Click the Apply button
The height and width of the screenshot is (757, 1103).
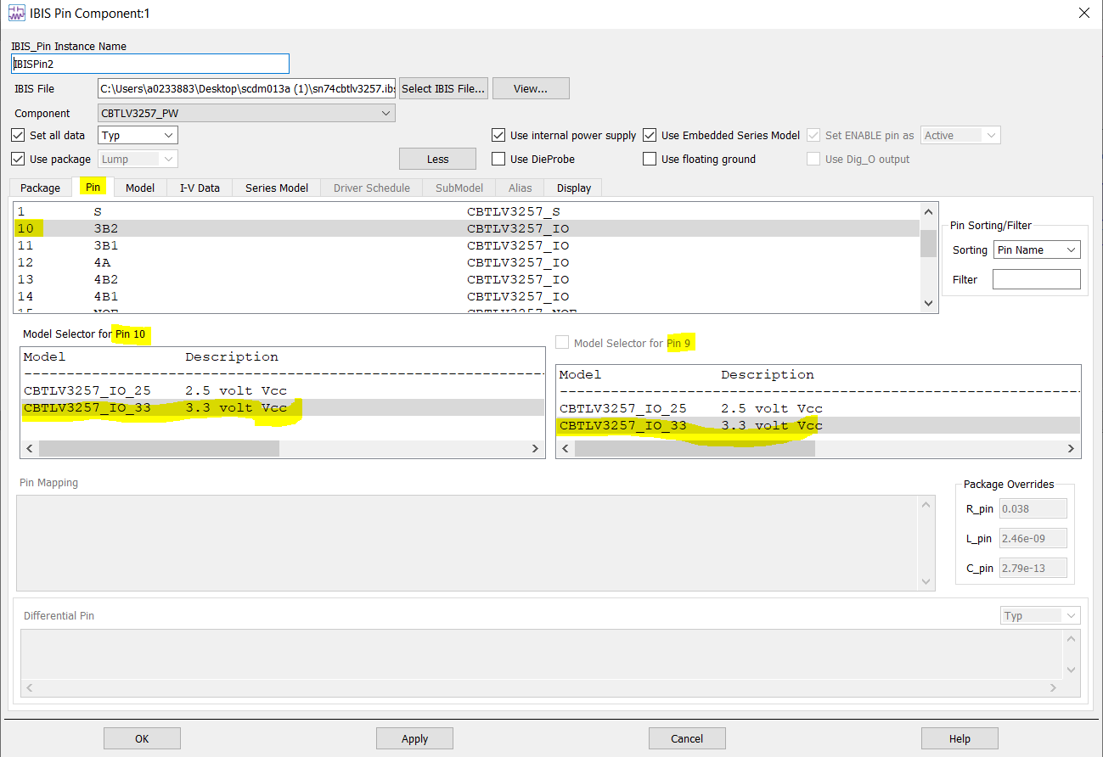pos(414,738)
